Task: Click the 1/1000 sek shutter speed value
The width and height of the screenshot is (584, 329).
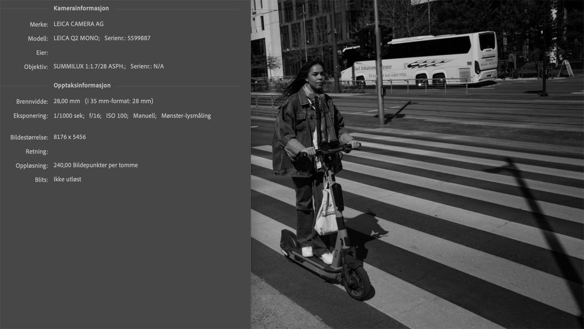Action: click(68, 116)
